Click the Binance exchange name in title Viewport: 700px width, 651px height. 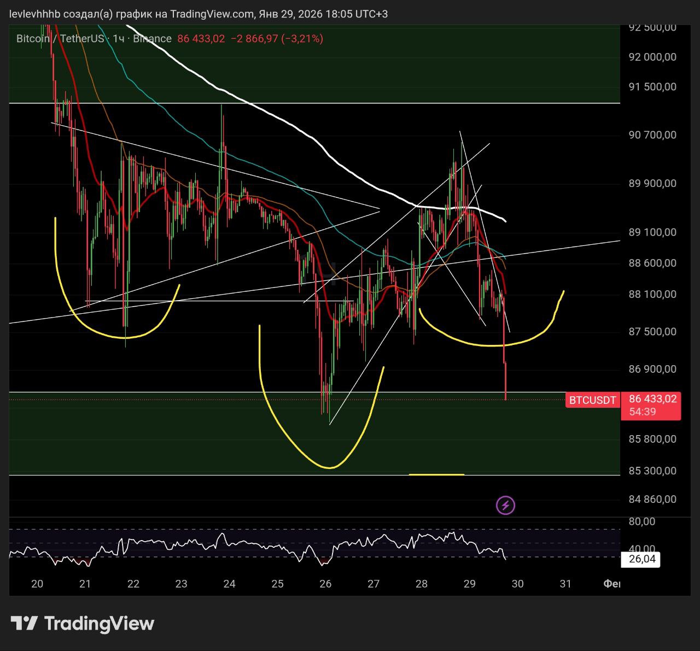click(x=152, y=38)
